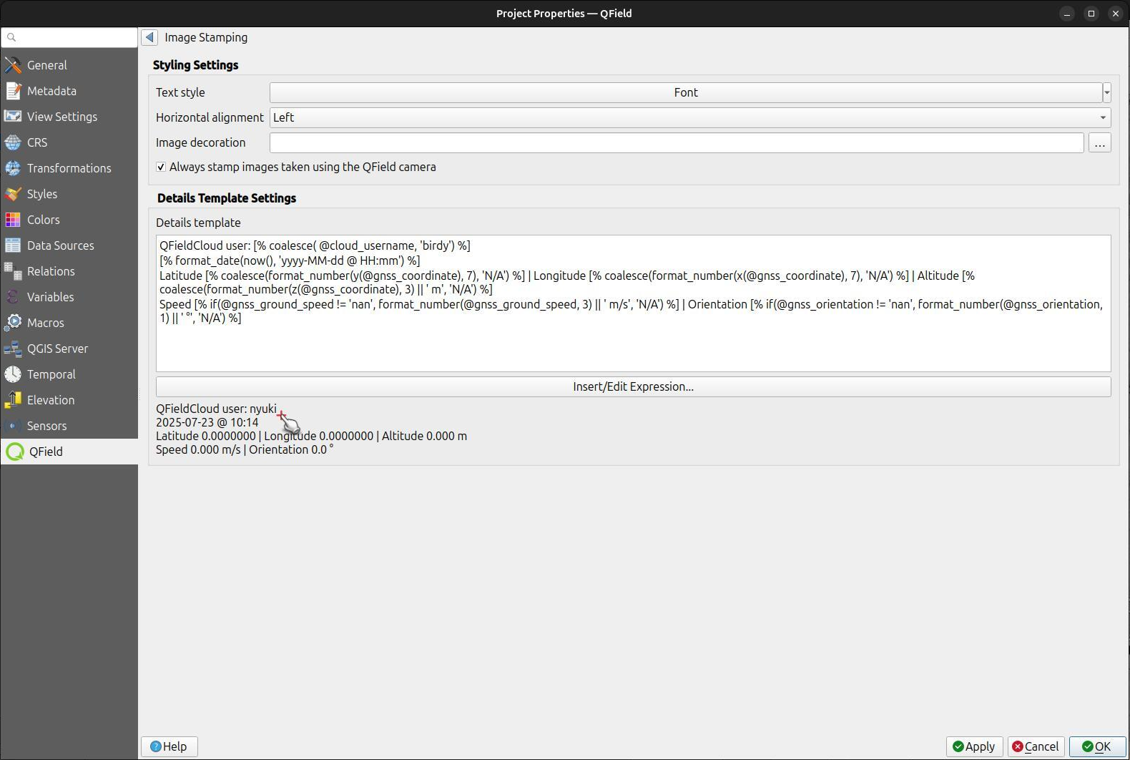Viewport: 1130px width, 760px height.
Task: Open the Font text style button
Action: [685, 92]
